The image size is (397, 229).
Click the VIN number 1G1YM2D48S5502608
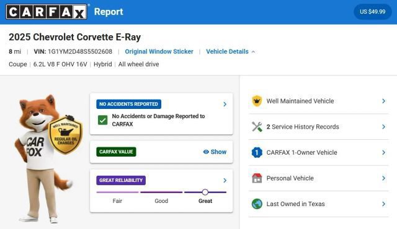pos(80,51)
